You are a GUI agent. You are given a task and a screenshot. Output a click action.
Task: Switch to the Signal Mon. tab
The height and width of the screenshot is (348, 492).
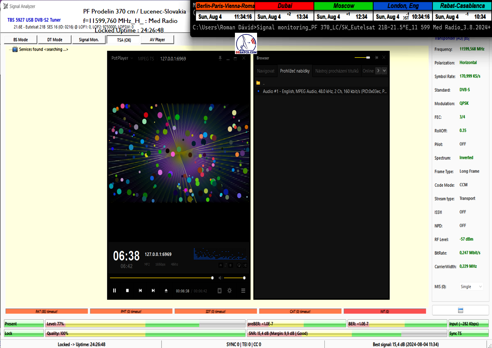tap(89, 40)
